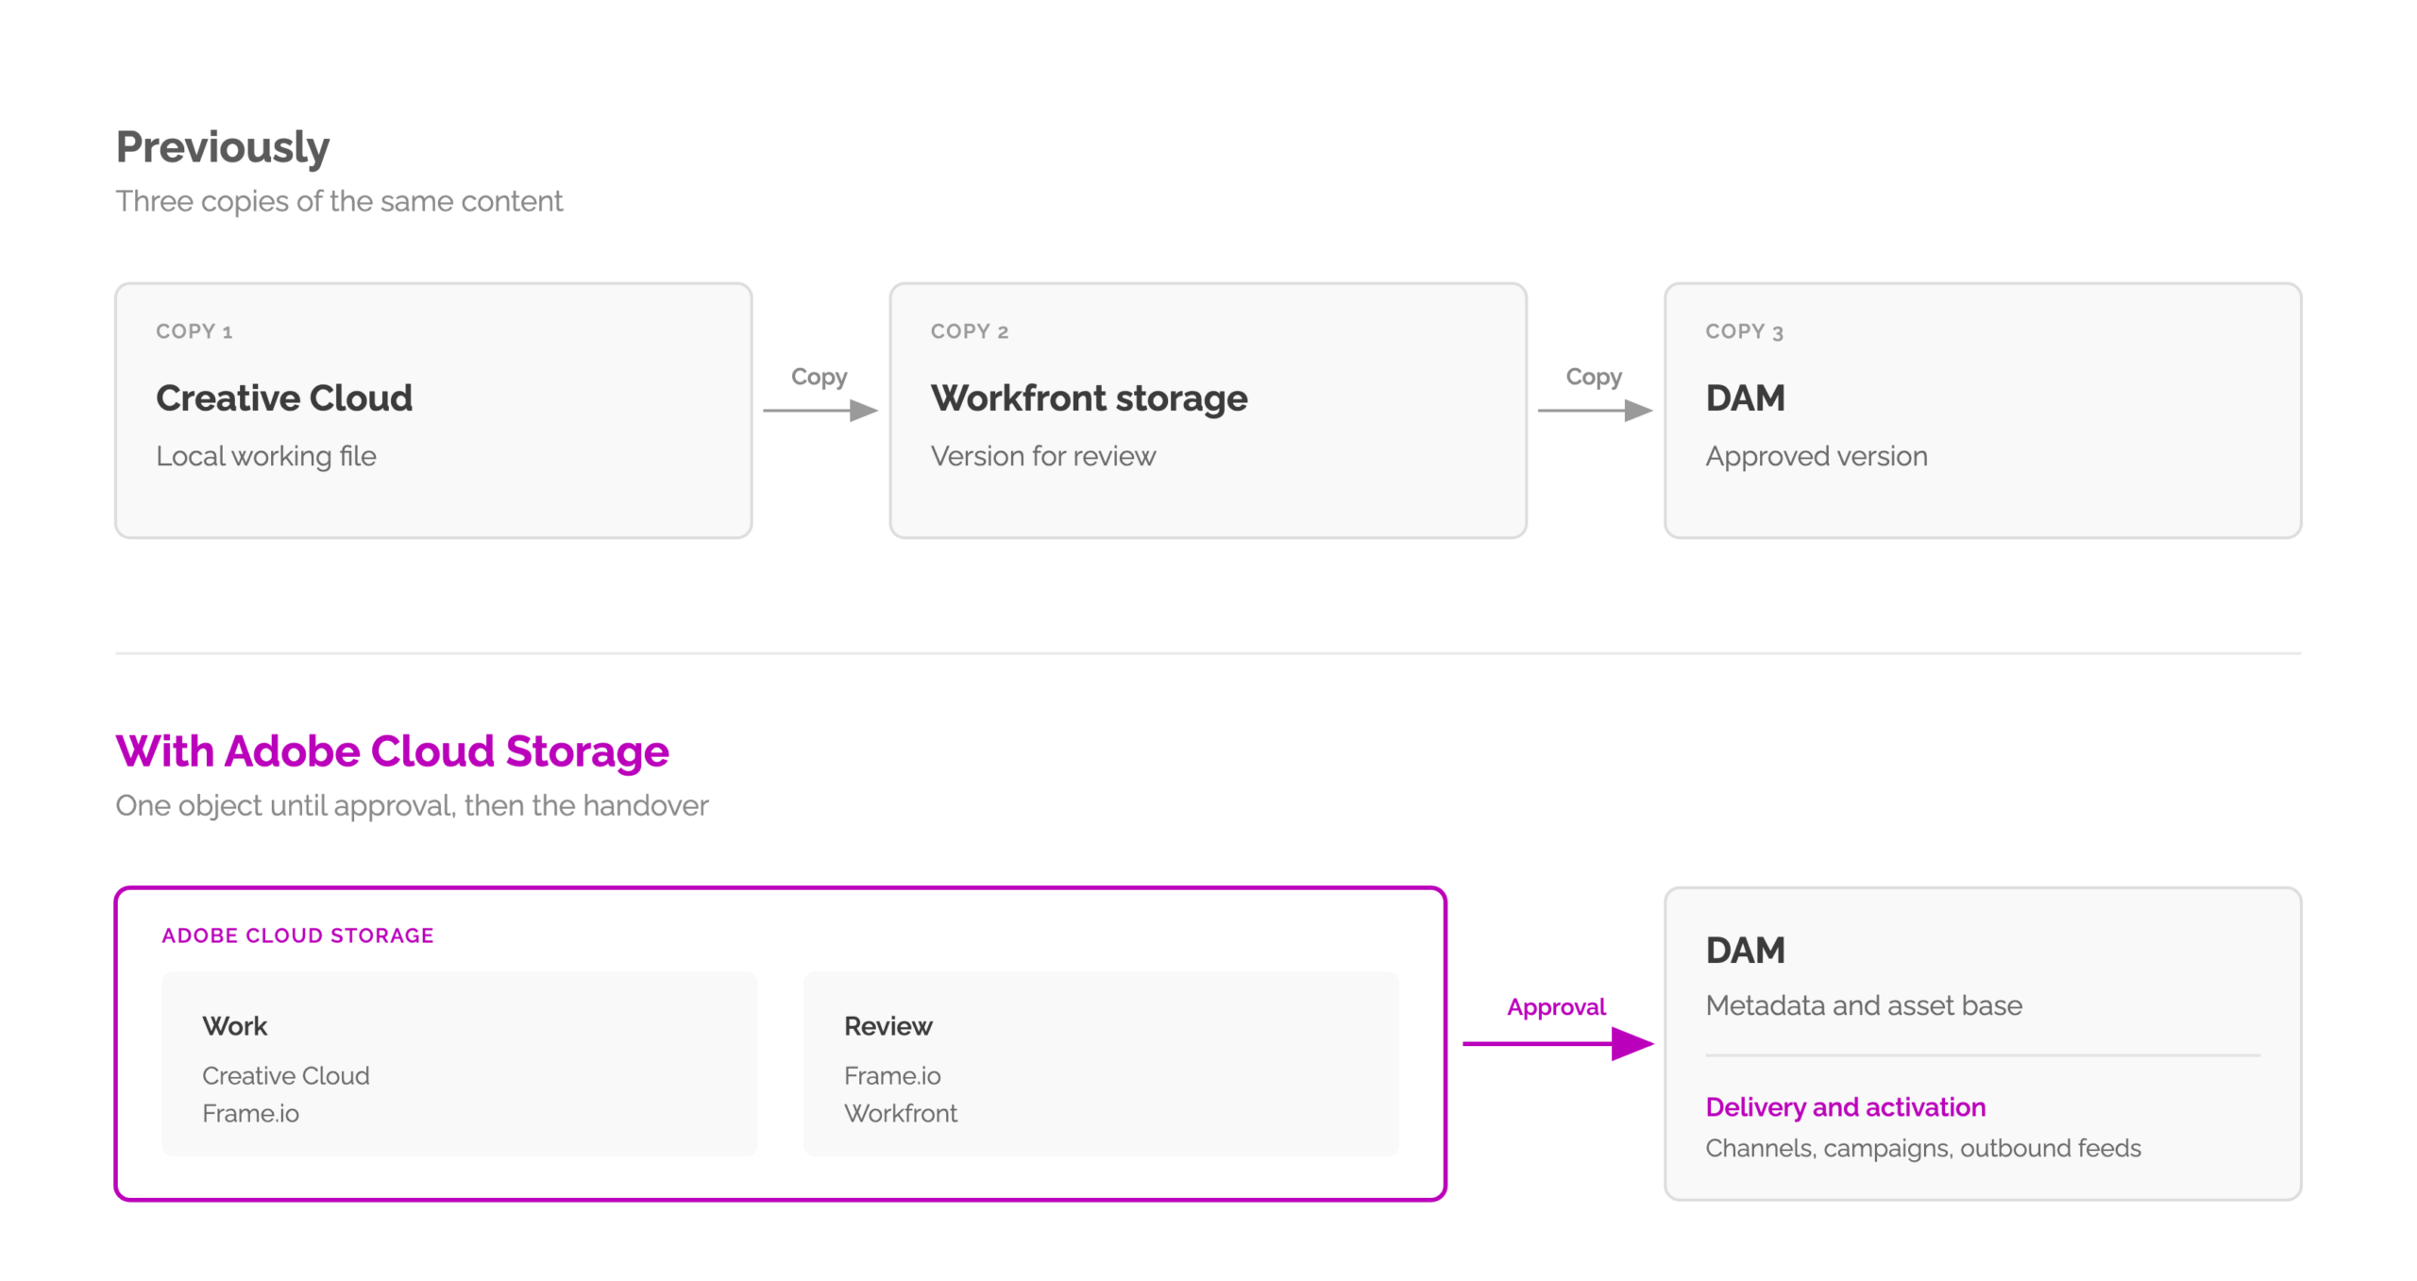Select "Creative Cloud" listed under Work
The height and width of the screenshot is (1281, 2417).
(285, 1075)
